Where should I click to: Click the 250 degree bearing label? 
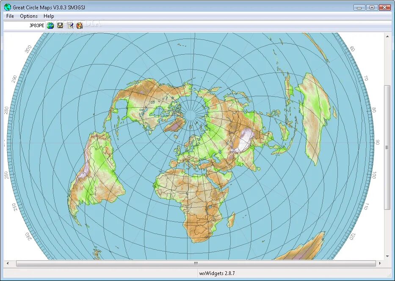[x=15, y=207]
